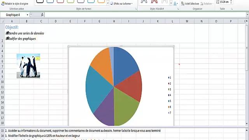This screenshot has height=140, width=249.
Task: Click the Name Box showing Graphique 4
Action: click(13, 15)
